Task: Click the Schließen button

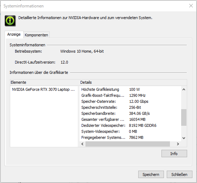Action: click(x=179, y=174)
